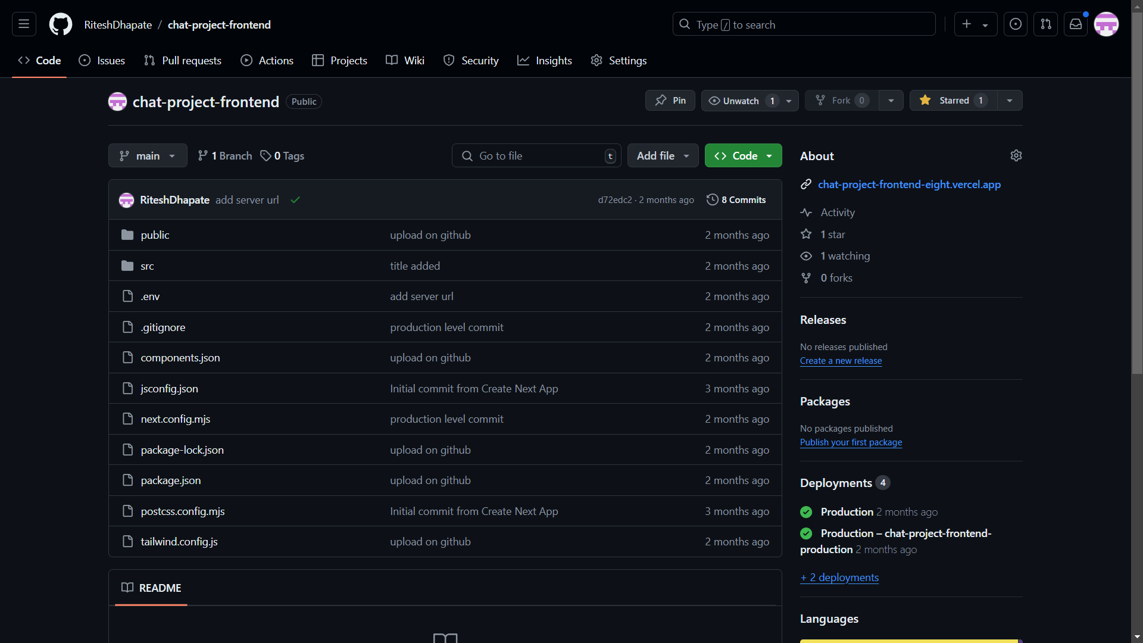Open the pull requests icon in the header
The width and height of the screenshot is (1143, 643).
[x=1046, y=24]
